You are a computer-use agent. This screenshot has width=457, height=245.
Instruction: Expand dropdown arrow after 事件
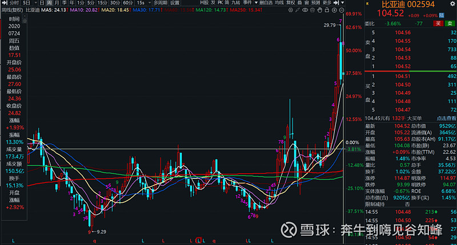tap(256, 3)
